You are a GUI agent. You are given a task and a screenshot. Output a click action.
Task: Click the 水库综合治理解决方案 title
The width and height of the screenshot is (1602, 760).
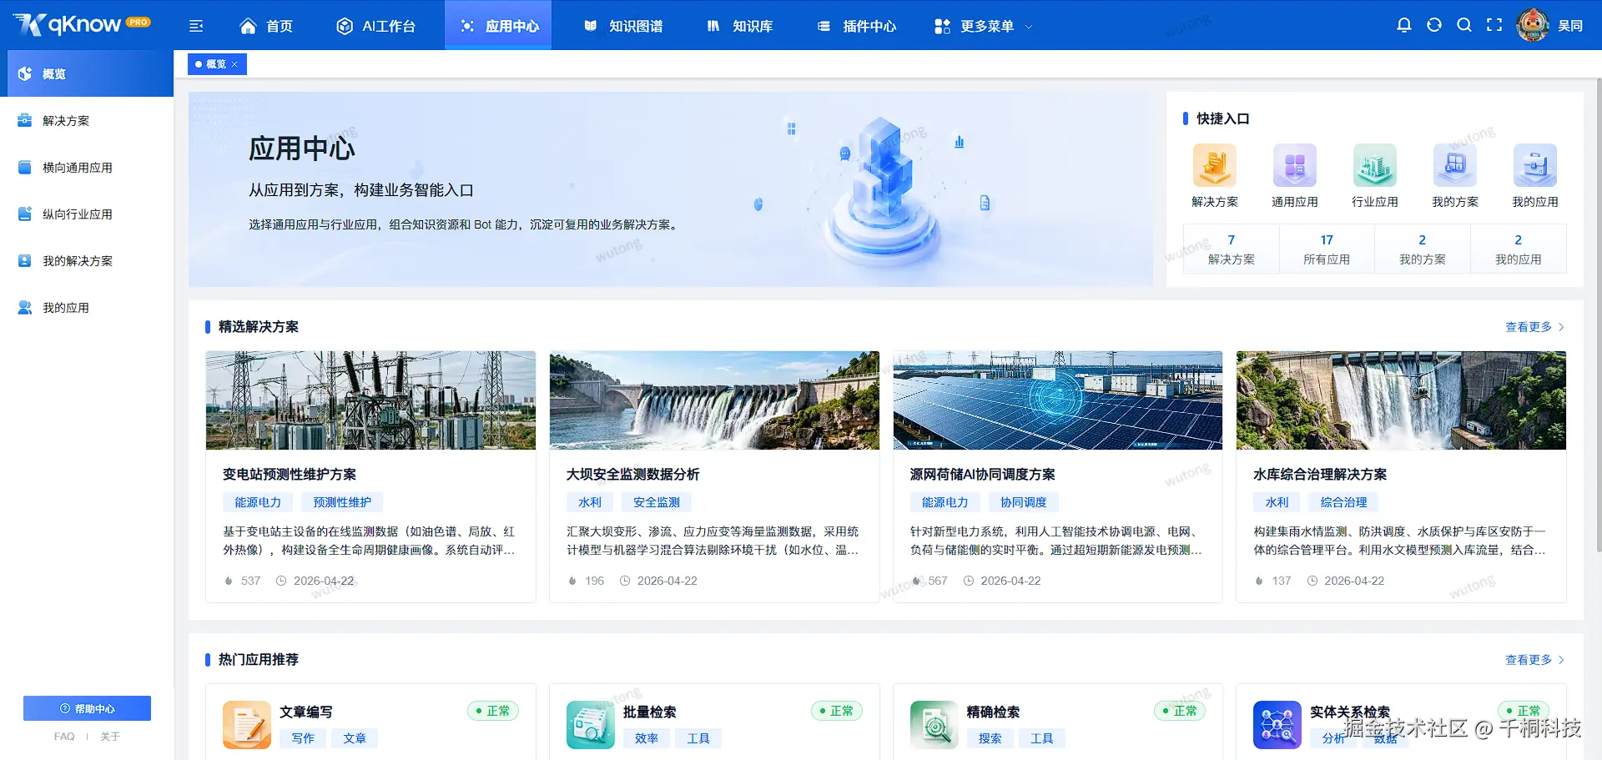(1320, 475)
